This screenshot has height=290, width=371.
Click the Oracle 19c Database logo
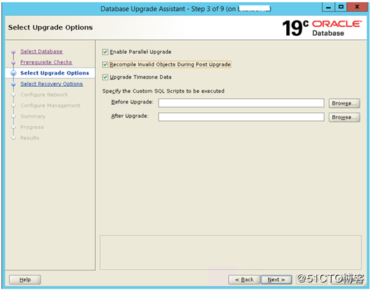click(x=322, y=28)
